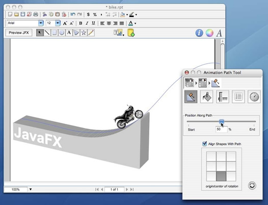Expand text color dropdown arrow

[135, 23]
